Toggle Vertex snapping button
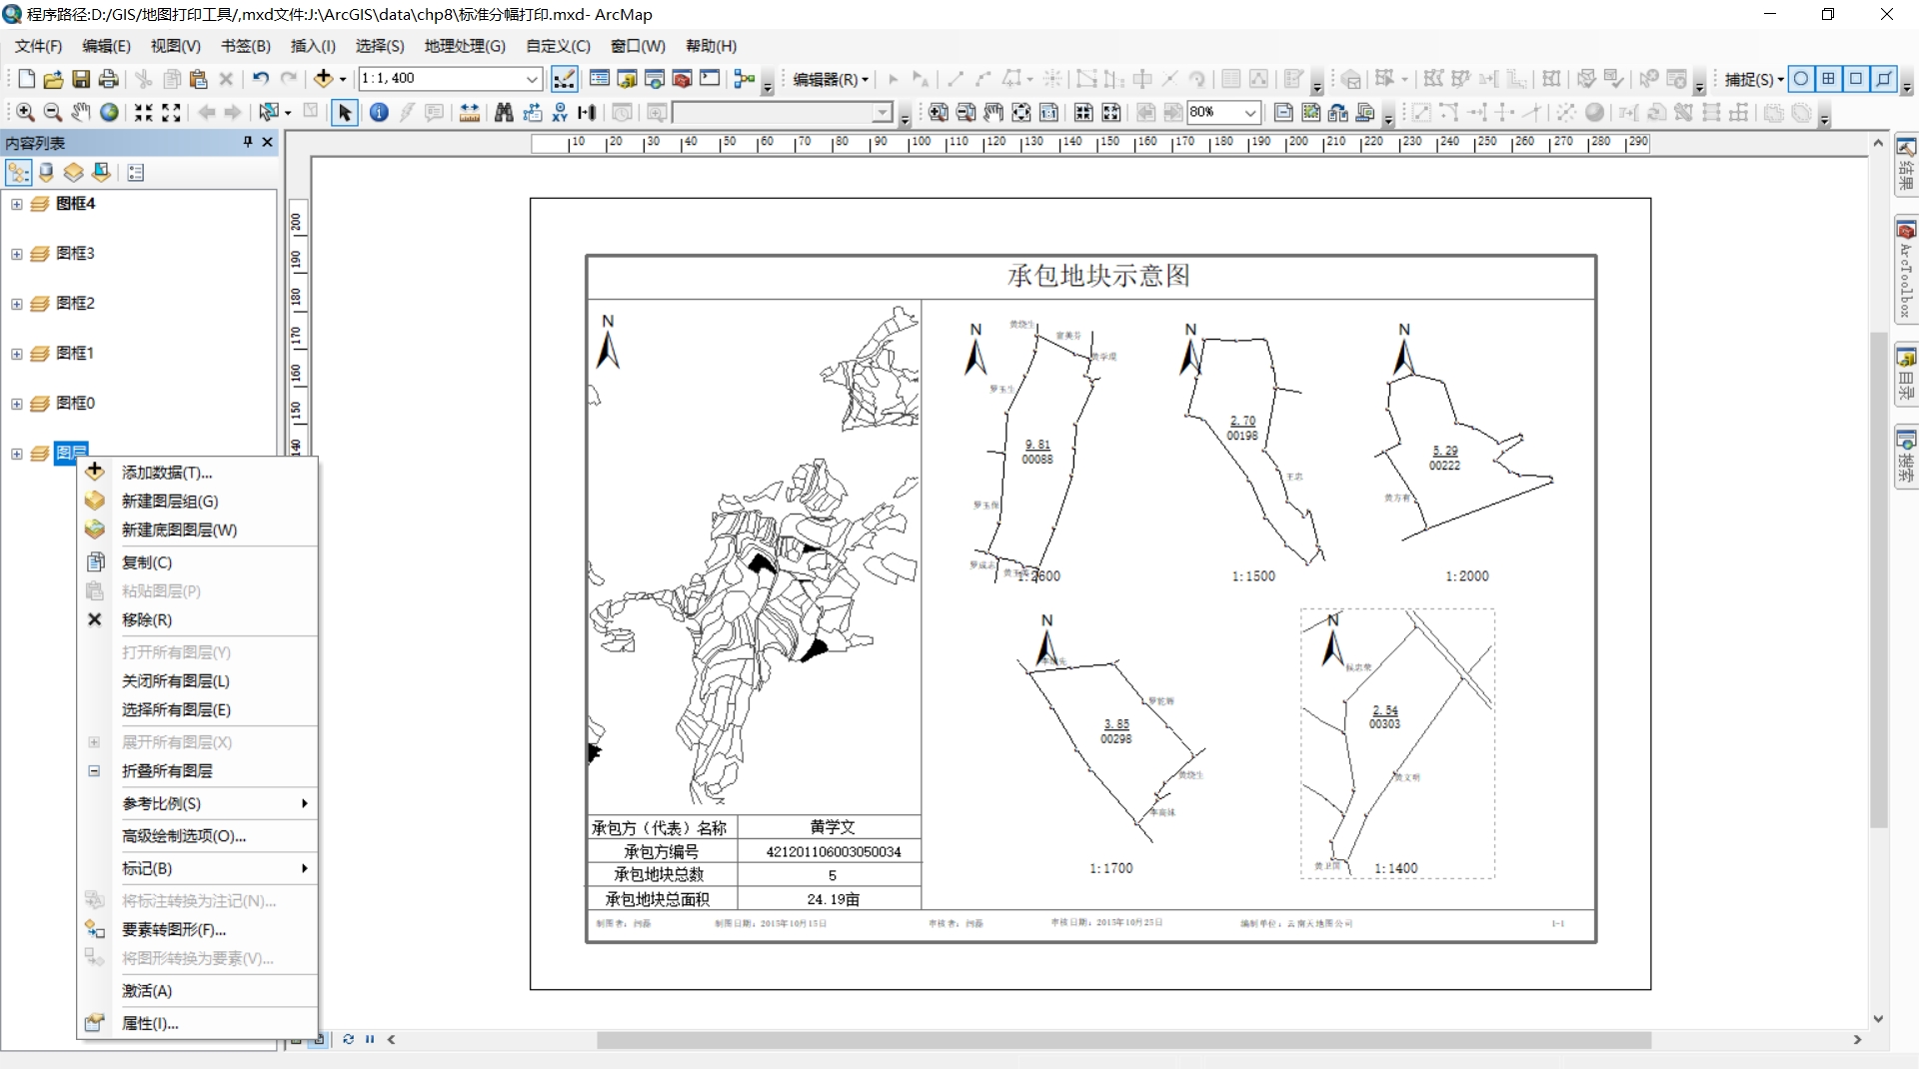Viewport: 1919px width, 1069px height. point(1856,79)
